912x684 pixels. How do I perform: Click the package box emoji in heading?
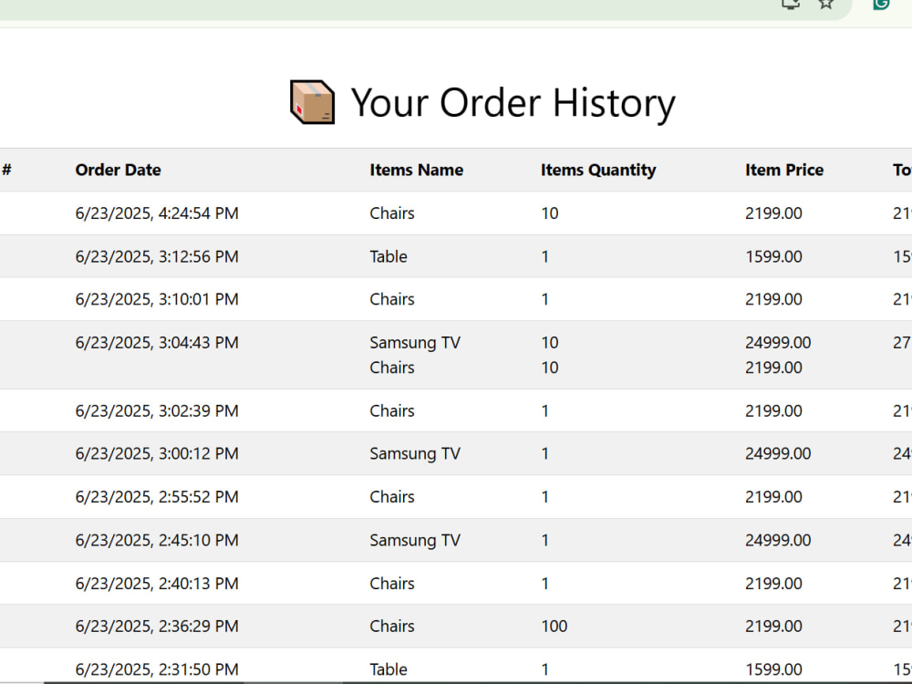(x=312, y=102)
